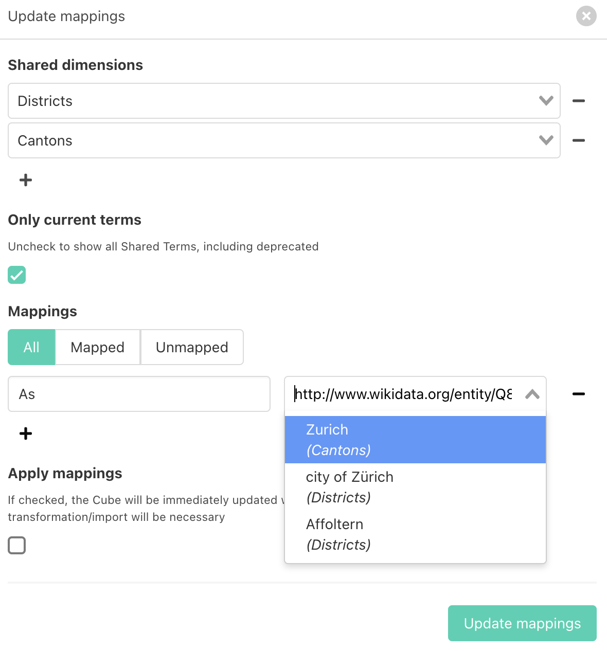Click into the wikidata URL search field
607x651 pixels.
coord(403,394)
